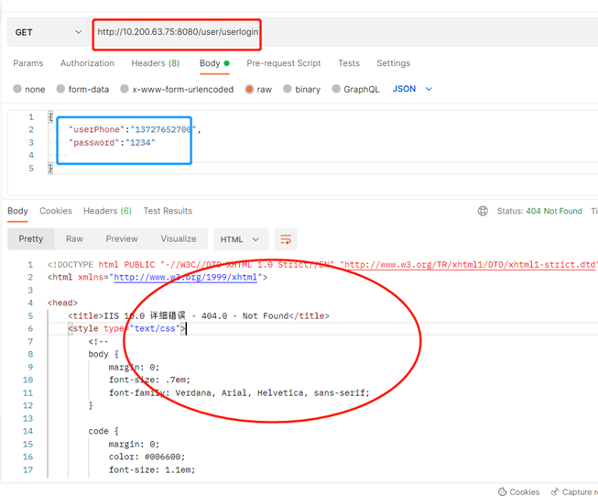Click the password line in request body
The width and height of the screenshot is (598, 496).
[x=112, y=142]
